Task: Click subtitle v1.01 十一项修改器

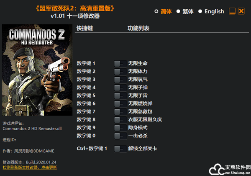Action: click(75, 16)
